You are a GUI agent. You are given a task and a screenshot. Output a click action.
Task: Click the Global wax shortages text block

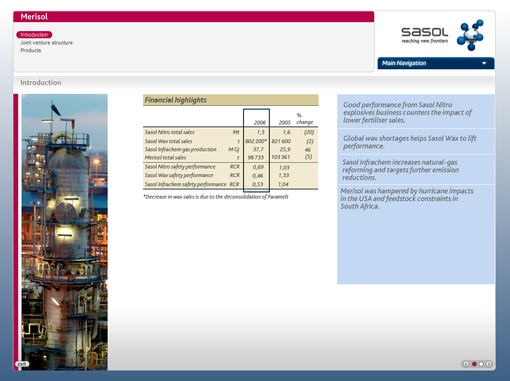(x=415, y=142)
